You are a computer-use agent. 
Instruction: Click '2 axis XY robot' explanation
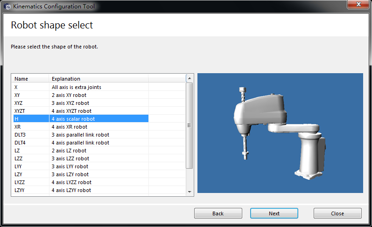69,95
